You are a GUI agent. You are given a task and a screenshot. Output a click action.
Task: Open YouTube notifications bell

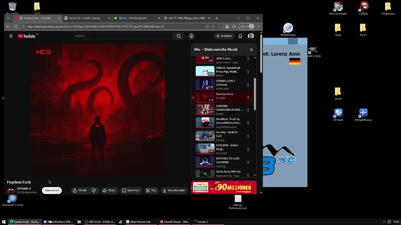coord(240,36)
